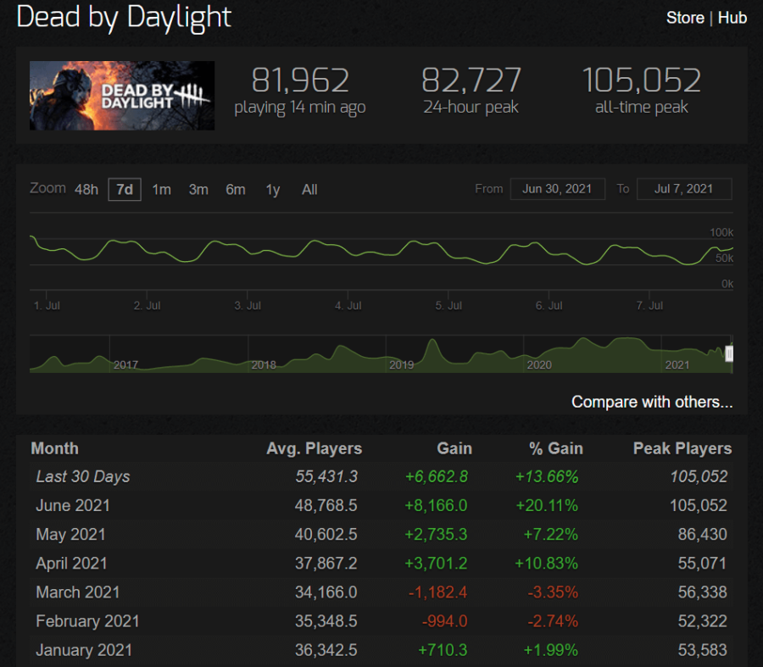Click the 81,962 current players count
This screenshot has width=763, height=667.
(300, 81)
